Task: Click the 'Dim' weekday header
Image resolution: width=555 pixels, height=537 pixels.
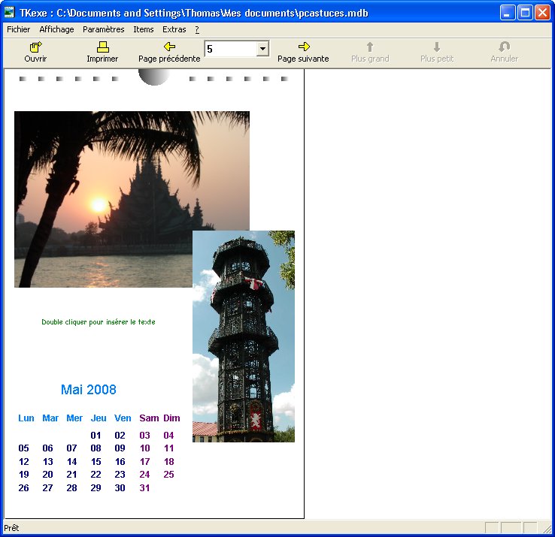Action: (171, 418)
